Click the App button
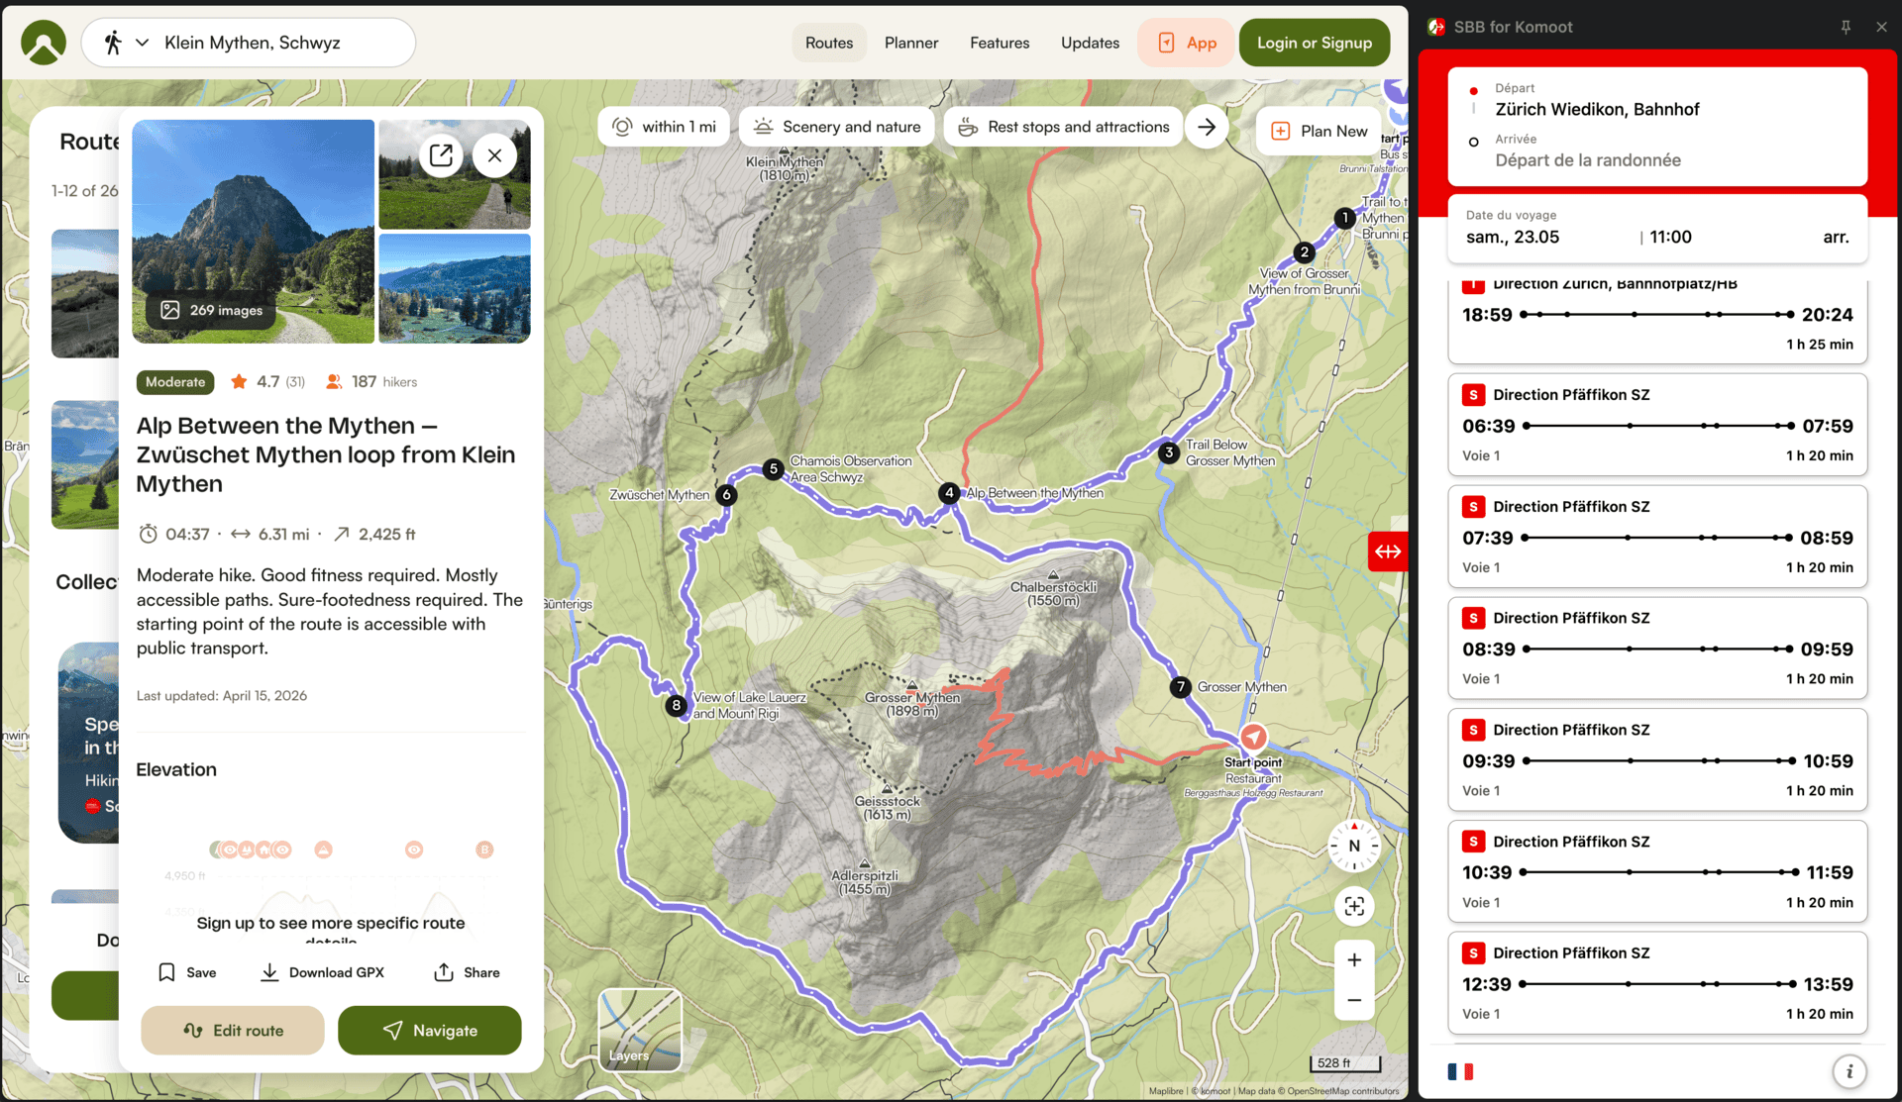Image resolution: width=1902 pixels, height=1102 pixels. coord(1187,43)
